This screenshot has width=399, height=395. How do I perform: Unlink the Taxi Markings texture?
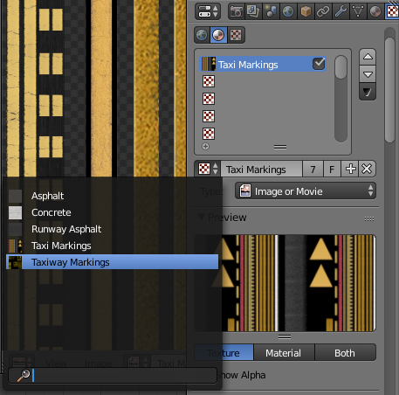[x=367, y=169]
